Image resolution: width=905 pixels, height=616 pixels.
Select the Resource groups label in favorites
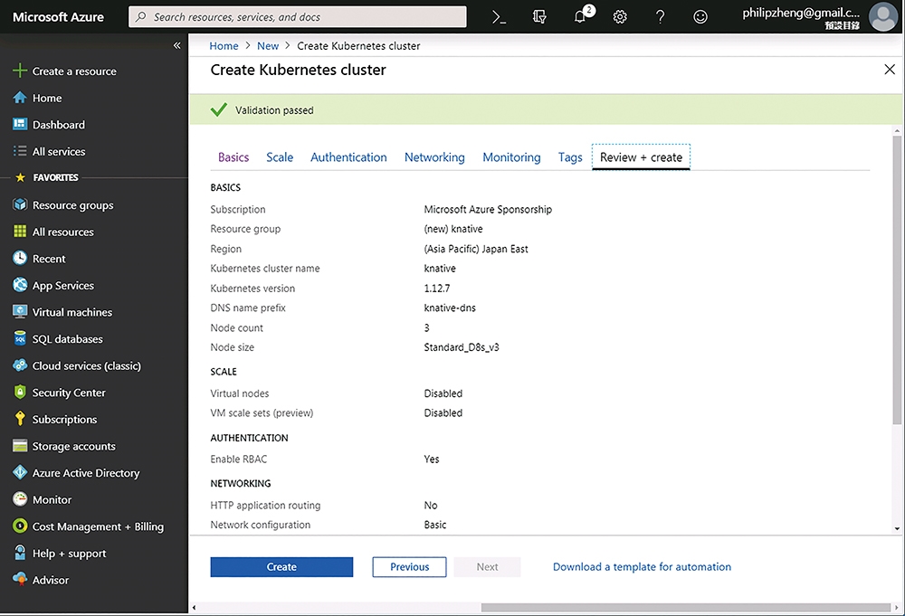[72, 204]
